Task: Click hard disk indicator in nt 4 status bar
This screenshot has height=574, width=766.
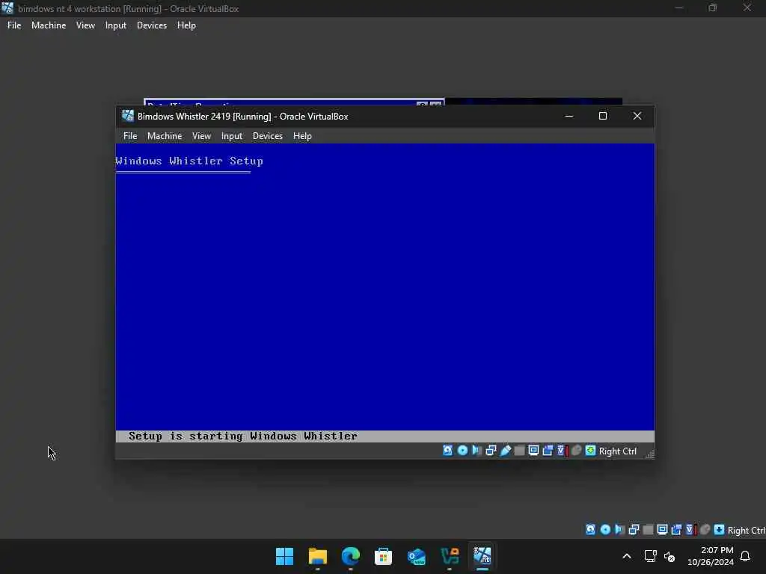Action: [x=591, y=530]
